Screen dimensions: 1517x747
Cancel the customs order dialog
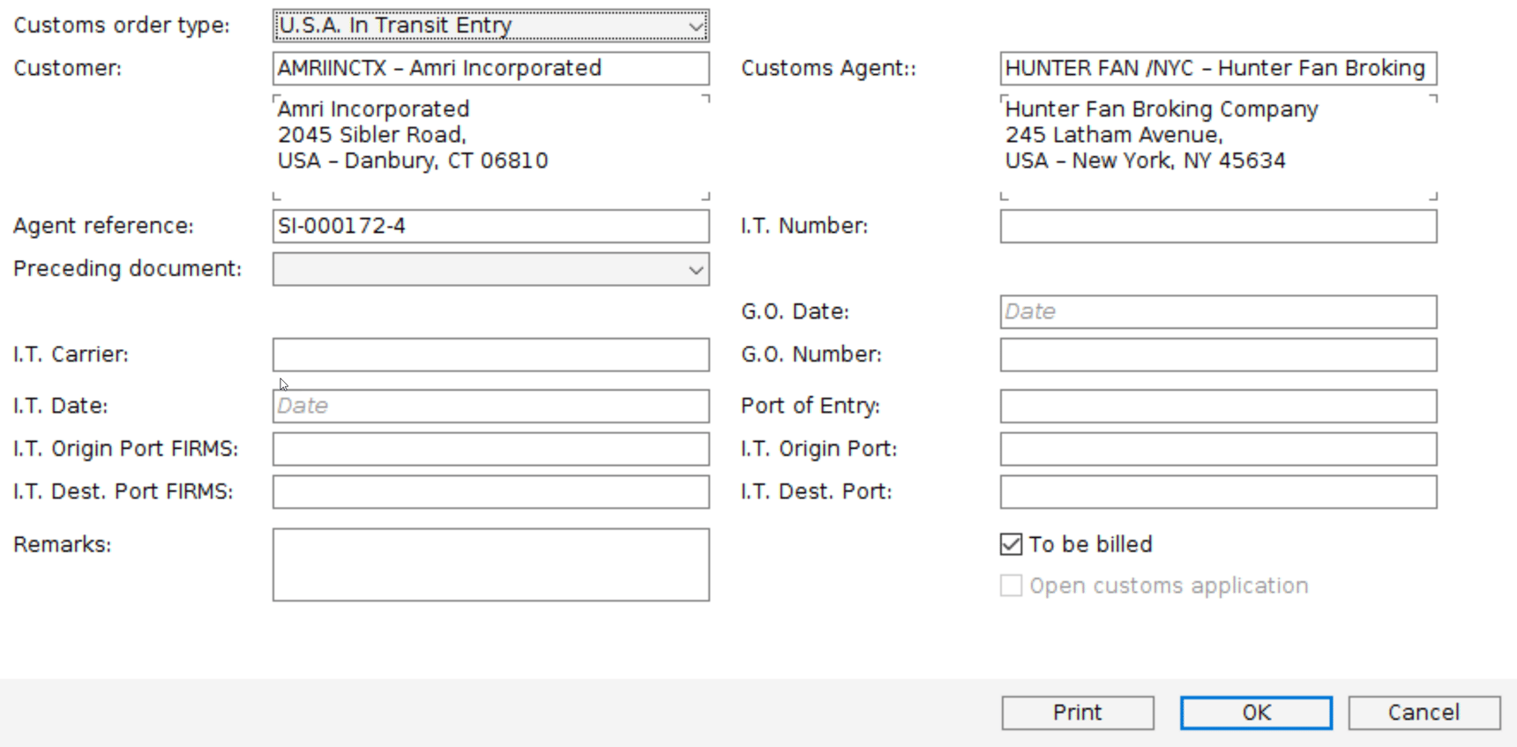(1423, 713)
